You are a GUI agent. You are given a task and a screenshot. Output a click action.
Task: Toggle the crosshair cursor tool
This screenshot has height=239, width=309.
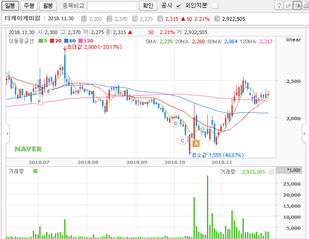click(297, 6)
